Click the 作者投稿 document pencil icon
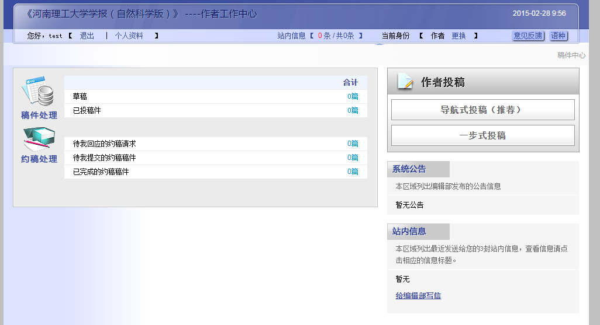This screenshot has height=325, width=600. pos(405,81)
